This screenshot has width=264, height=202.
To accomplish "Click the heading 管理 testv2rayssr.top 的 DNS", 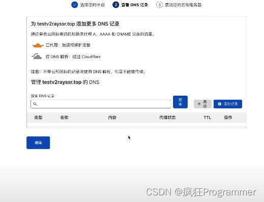I will pos(65,82).
